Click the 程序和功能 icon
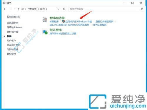The width and height of the screenshot is (147, 110). pyautogui.click(x=45, y=20)
